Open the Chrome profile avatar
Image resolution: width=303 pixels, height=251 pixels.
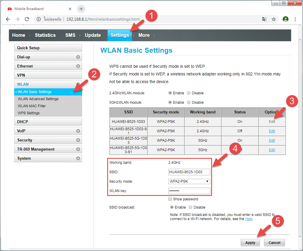pos(285,19)
